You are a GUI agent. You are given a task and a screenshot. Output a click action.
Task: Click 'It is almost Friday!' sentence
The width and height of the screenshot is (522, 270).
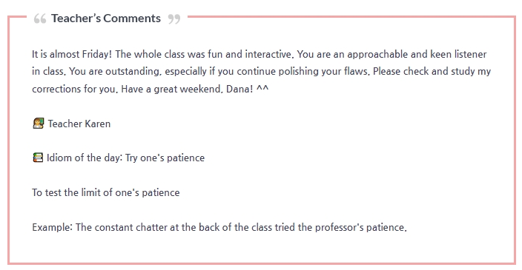pyautogui.click(x=72, y=54)
